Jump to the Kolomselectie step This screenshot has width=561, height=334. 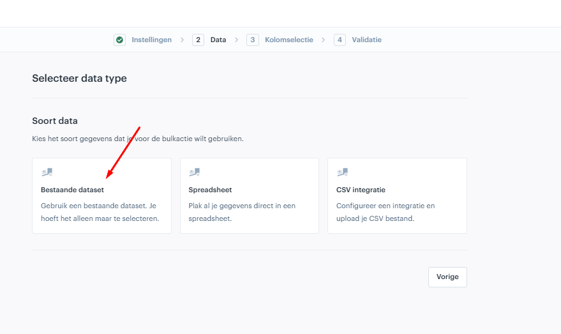click(x=288, y=40)
